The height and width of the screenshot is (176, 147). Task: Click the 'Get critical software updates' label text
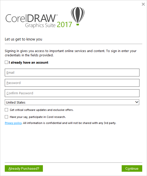pyautogui.click(x=42, y=110)
